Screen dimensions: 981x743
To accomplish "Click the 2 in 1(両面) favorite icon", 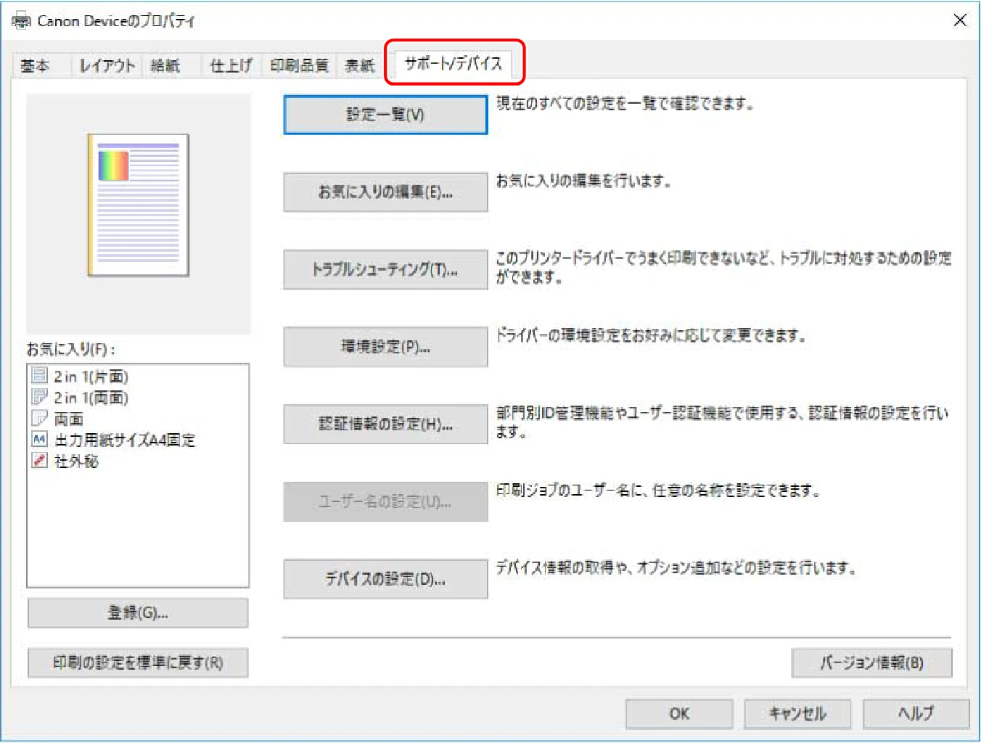I will point(40,397).
